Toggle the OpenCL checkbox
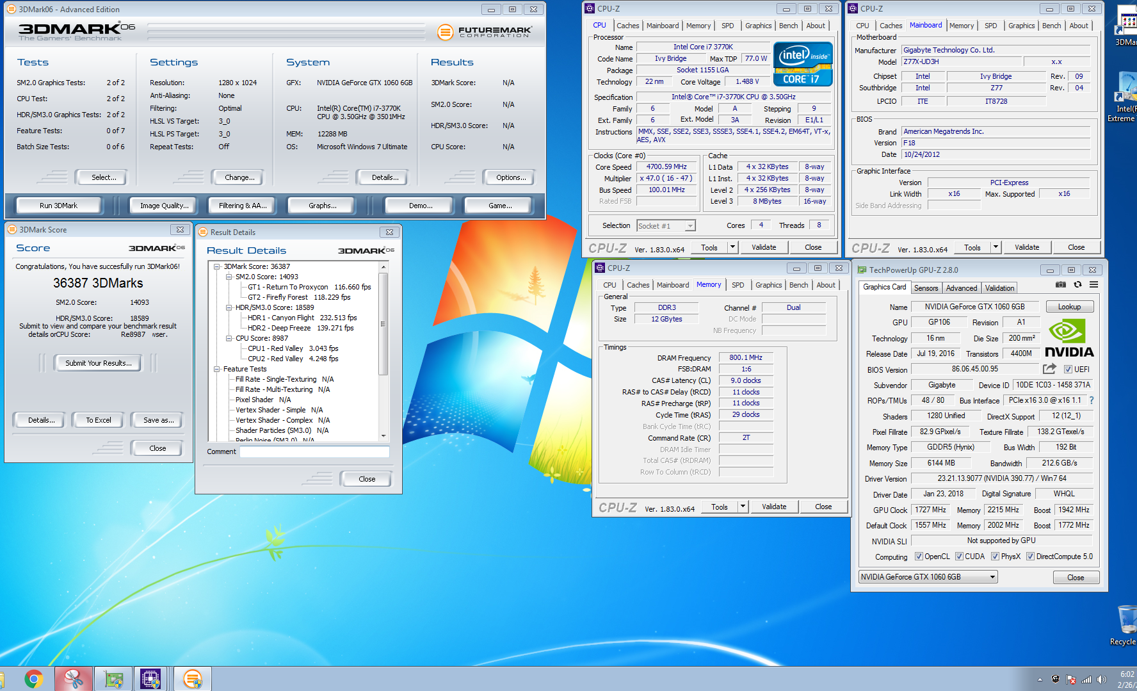This screenshot has width=1137, height=691. click(x=919, y=557)
